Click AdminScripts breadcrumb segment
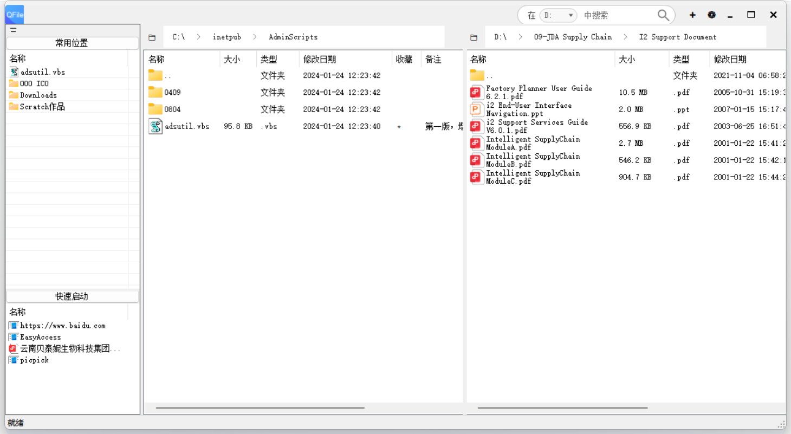791x434 pixels. coord(293,37)
